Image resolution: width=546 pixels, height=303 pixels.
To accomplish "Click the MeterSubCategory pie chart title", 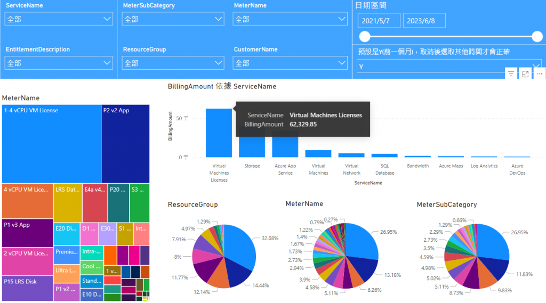I will pos(447,204).
